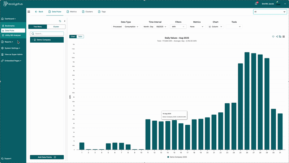Expand the Embedded Pages sidebar section

pyautogui.click(x=11, y=61)
